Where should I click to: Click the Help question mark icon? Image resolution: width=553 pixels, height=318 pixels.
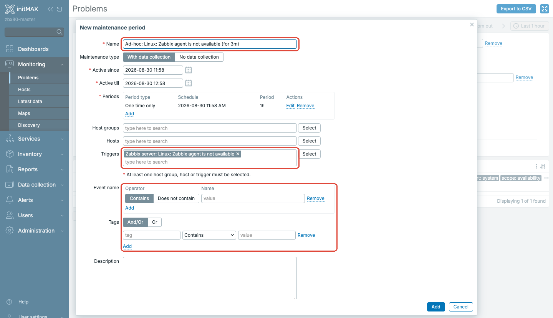pos(10,302)
